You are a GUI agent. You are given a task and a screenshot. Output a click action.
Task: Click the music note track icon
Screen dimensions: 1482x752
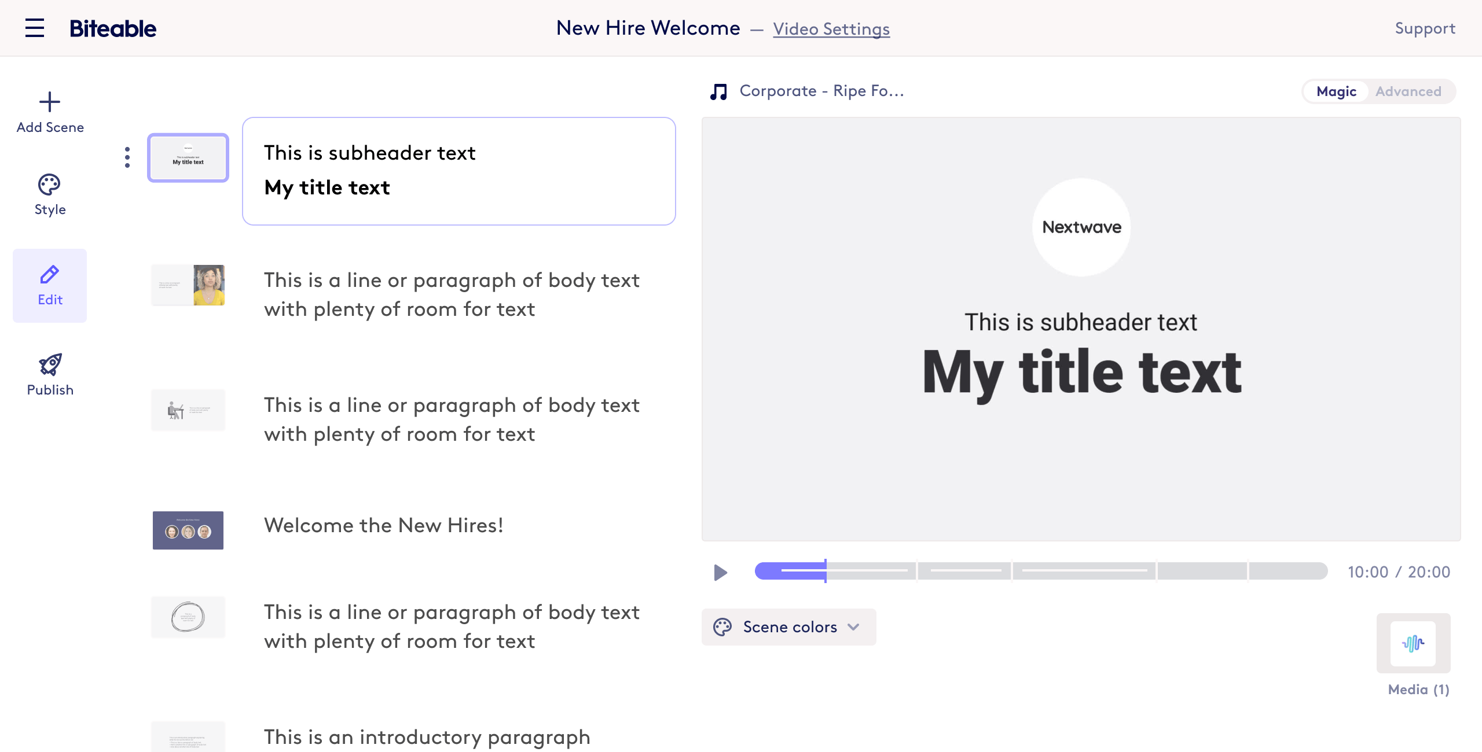[x=718, y=91]
